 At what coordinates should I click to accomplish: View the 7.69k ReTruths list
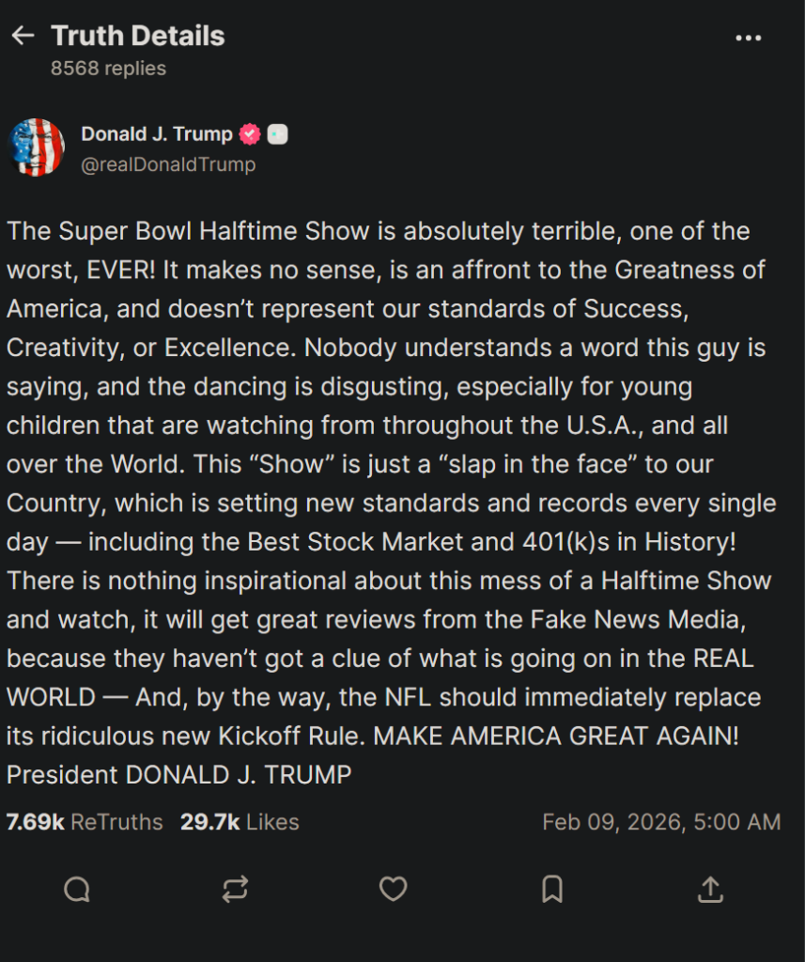click(x=85, y=822)
